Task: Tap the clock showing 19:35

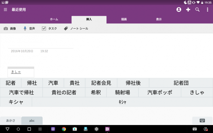Action: click(208, 2)
